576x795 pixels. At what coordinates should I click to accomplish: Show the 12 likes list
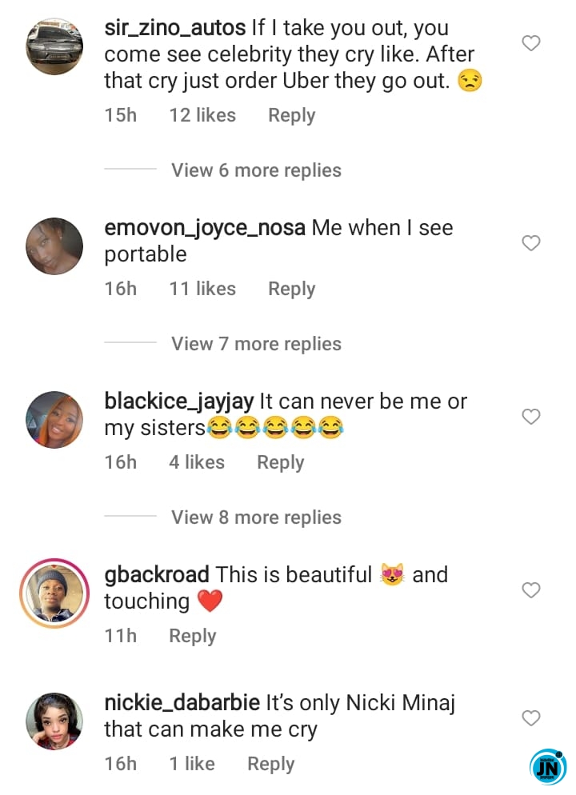coord(202,115)
